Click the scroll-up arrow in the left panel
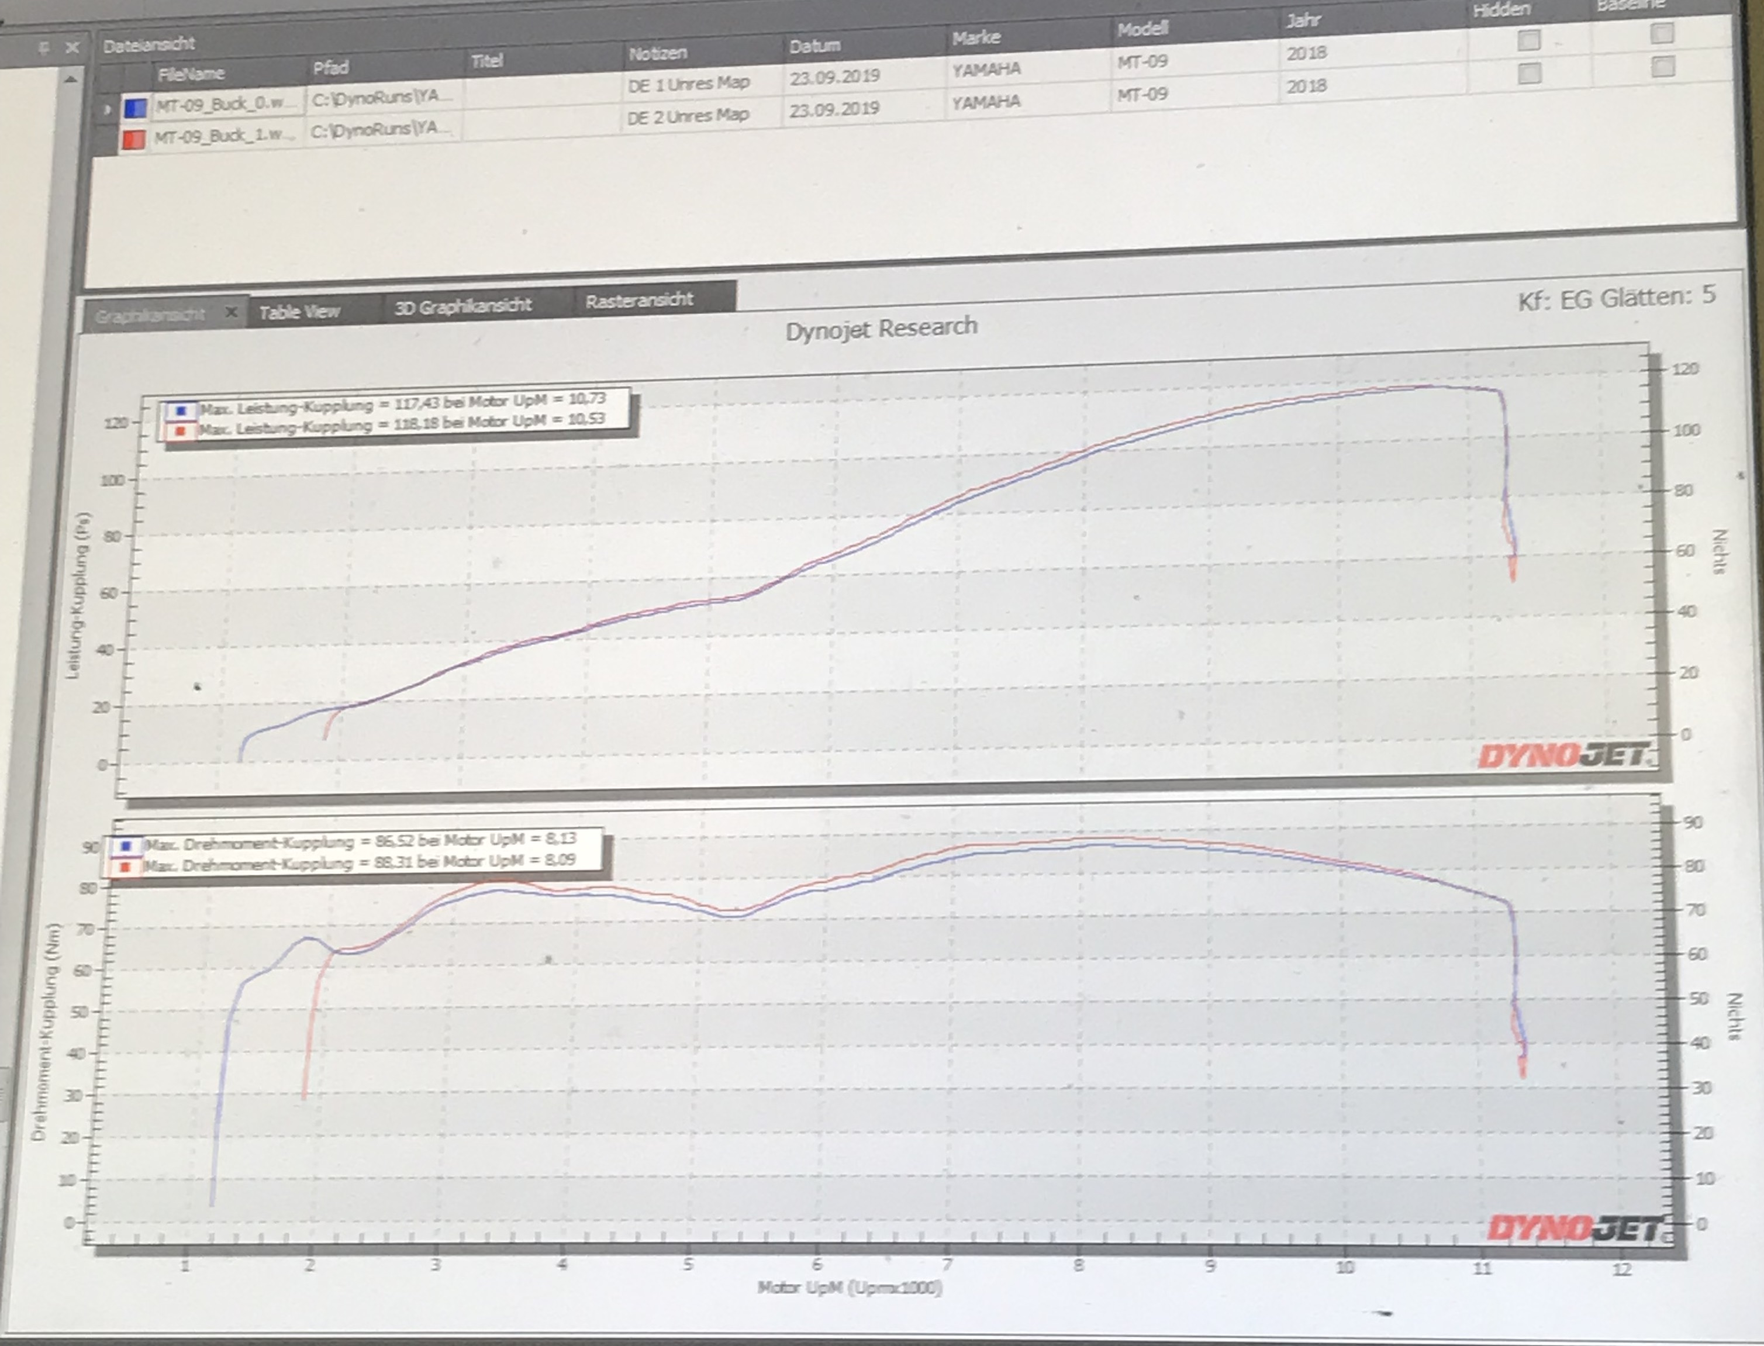Screen dimensions: 1764x1346 [71, 80]
